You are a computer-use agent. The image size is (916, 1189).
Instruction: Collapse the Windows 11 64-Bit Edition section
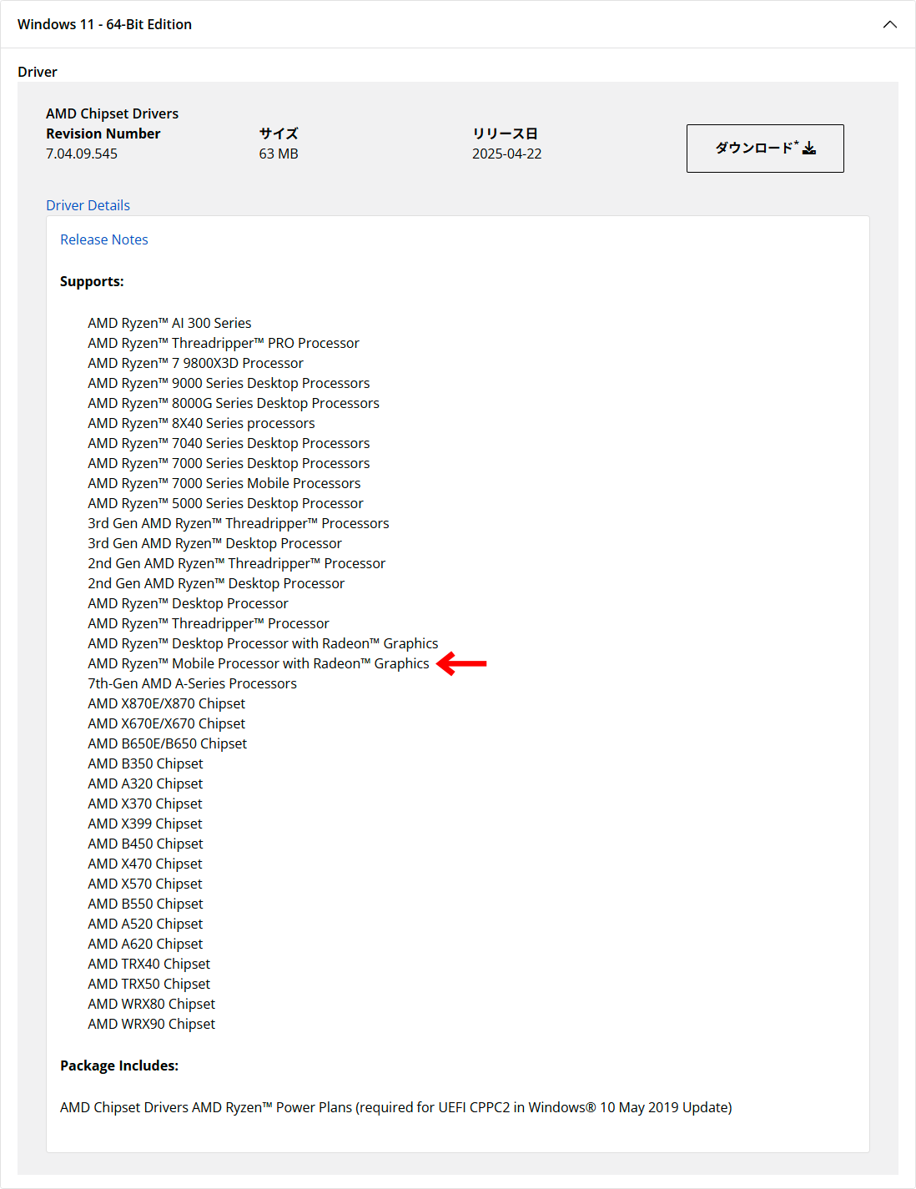pos(890,24)
